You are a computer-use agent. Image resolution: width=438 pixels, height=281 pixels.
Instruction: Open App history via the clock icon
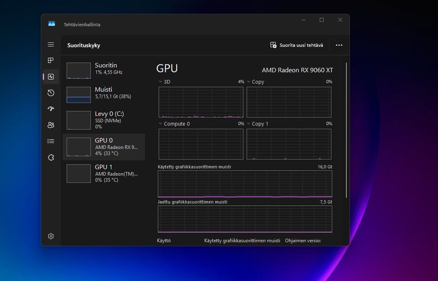[x=51, y=93]
